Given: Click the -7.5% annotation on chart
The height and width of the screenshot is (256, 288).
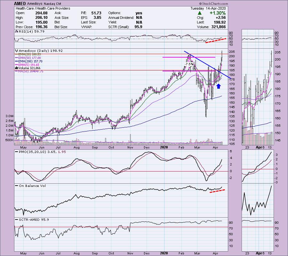Looking at the screenshot, I should coord(189,64).
